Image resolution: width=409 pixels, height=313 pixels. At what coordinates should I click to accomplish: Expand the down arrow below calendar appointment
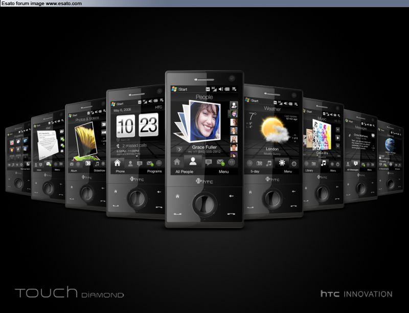pyautogui.click(x=137, y=156)
